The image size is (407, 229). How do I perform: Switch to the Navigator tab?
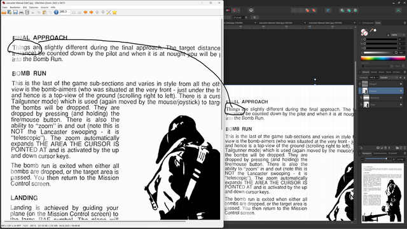click(x=367, y=153)
